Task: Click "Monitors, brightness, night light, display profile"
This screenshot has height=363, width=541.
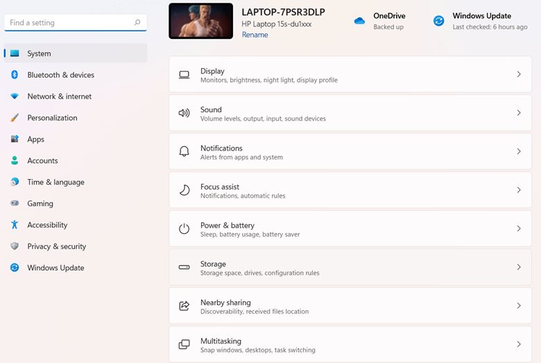Action: (x=269, y=80)
